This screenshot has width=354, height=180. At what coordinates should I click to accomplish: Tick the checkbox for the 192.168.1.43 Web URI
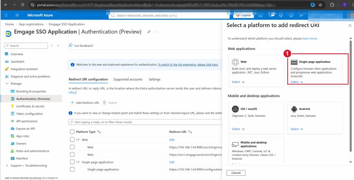pos(72,147)
